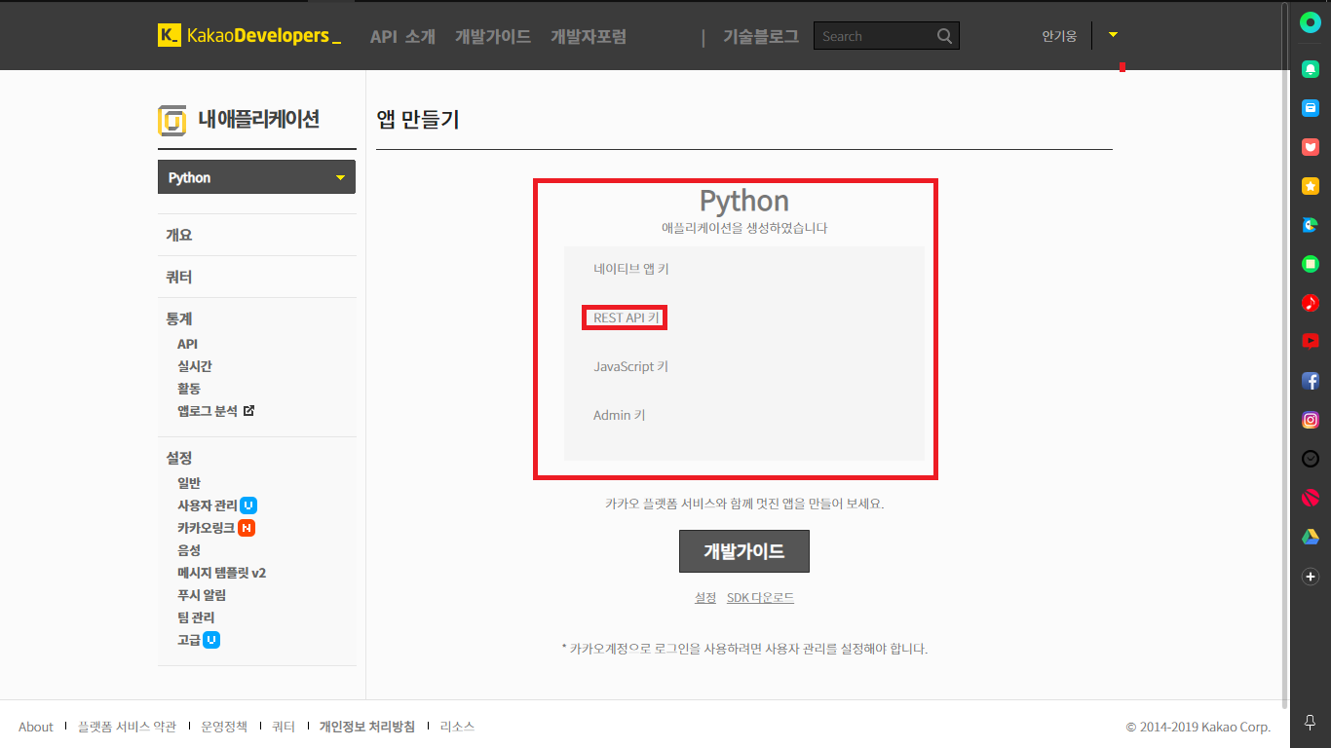Click the 쿼터 footer link

[x=284, y=727]
